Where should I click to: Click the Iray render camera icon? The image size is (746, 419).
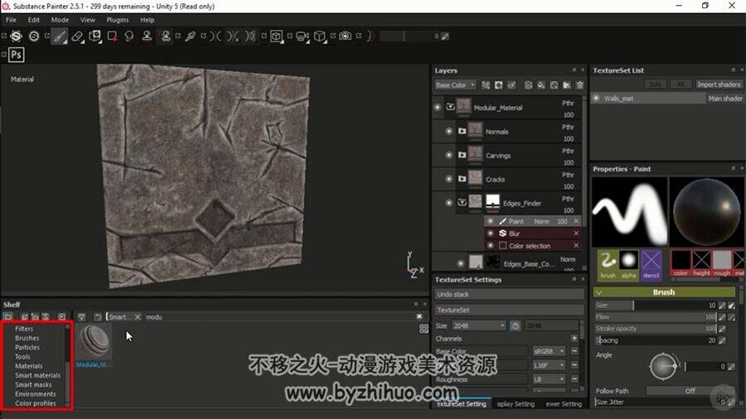(x=346, y=36)
